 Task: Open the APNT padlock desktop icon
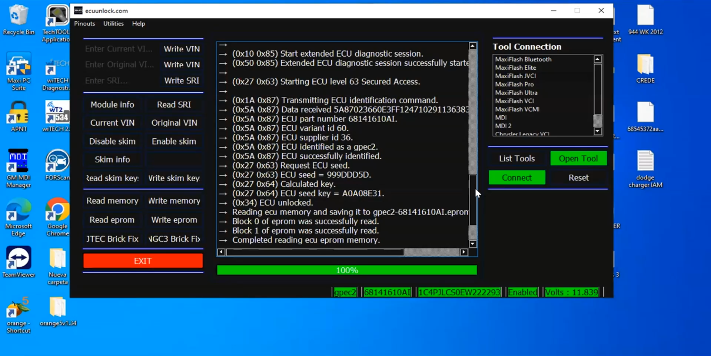(x=18, y=114)
